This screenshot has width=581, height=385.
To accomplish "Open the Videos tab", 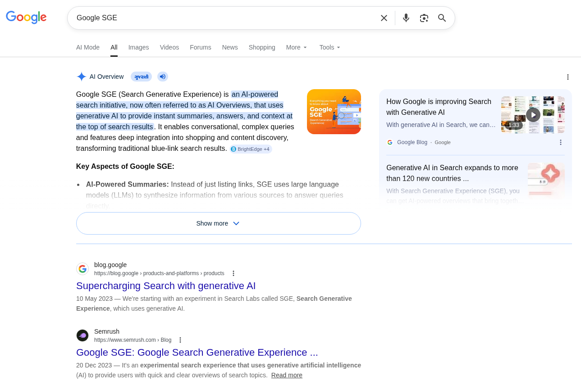I will [x=169, y=47].
